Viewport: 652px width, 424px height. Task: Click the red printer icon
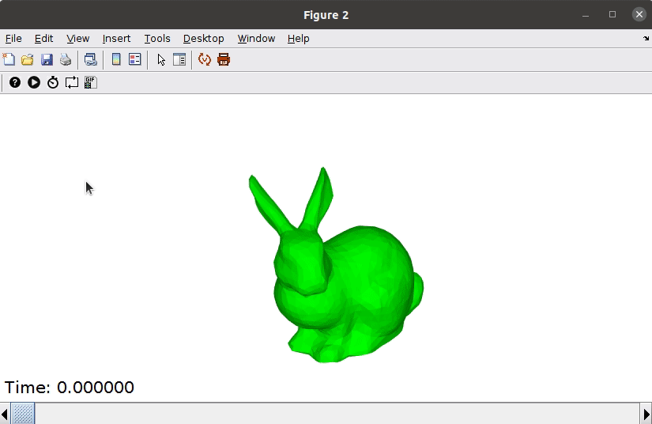(224, 59)
